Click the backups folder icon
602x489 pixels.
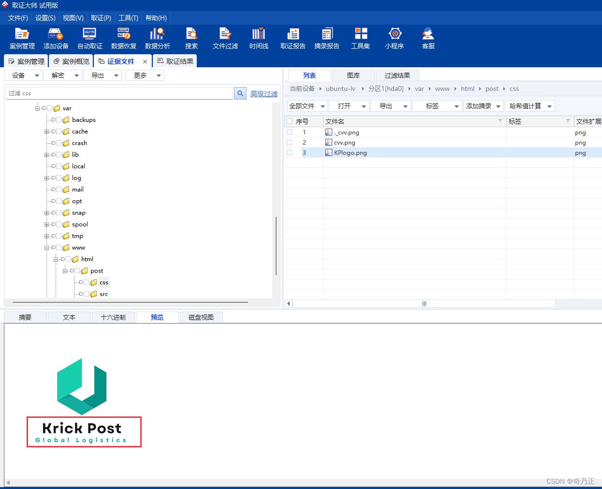coord(66,120)
